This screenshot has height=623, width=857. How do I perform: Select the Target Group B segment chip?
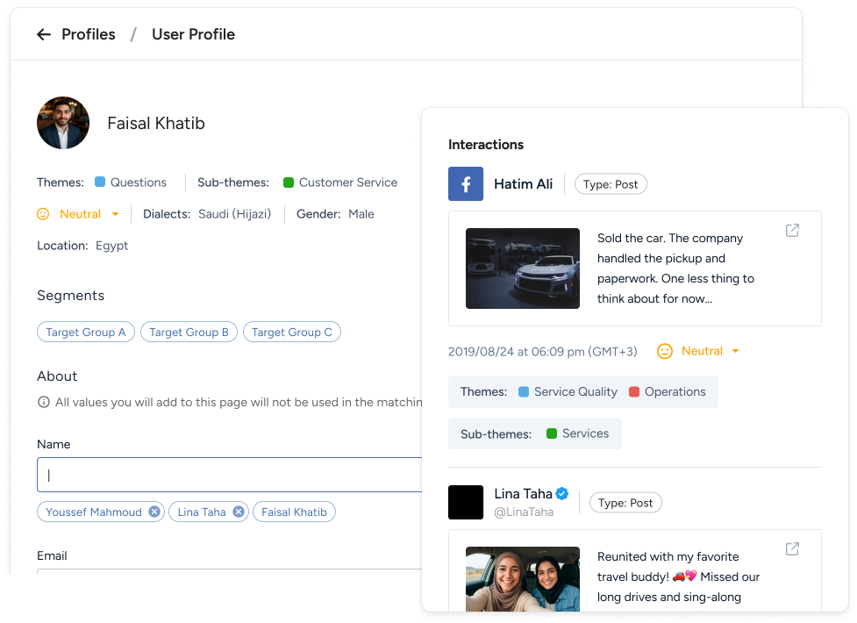[x=189, y=332]
